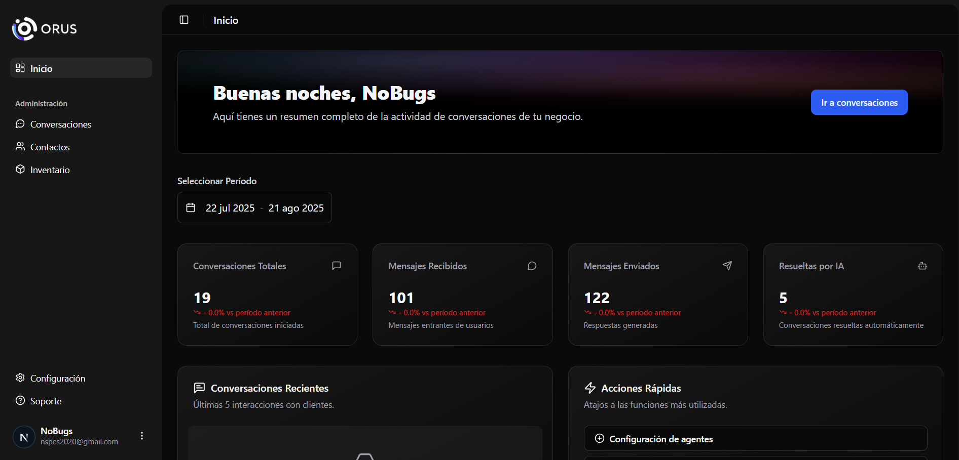Go to Contactos via people icon
This screenshot has width=959, height=460.
(x=20, y=147)
